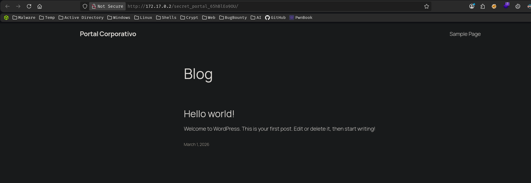The width and height of the screenshot is (531, 183).
Task: Open the PwnBook bookmark
Action: point(301,18)
